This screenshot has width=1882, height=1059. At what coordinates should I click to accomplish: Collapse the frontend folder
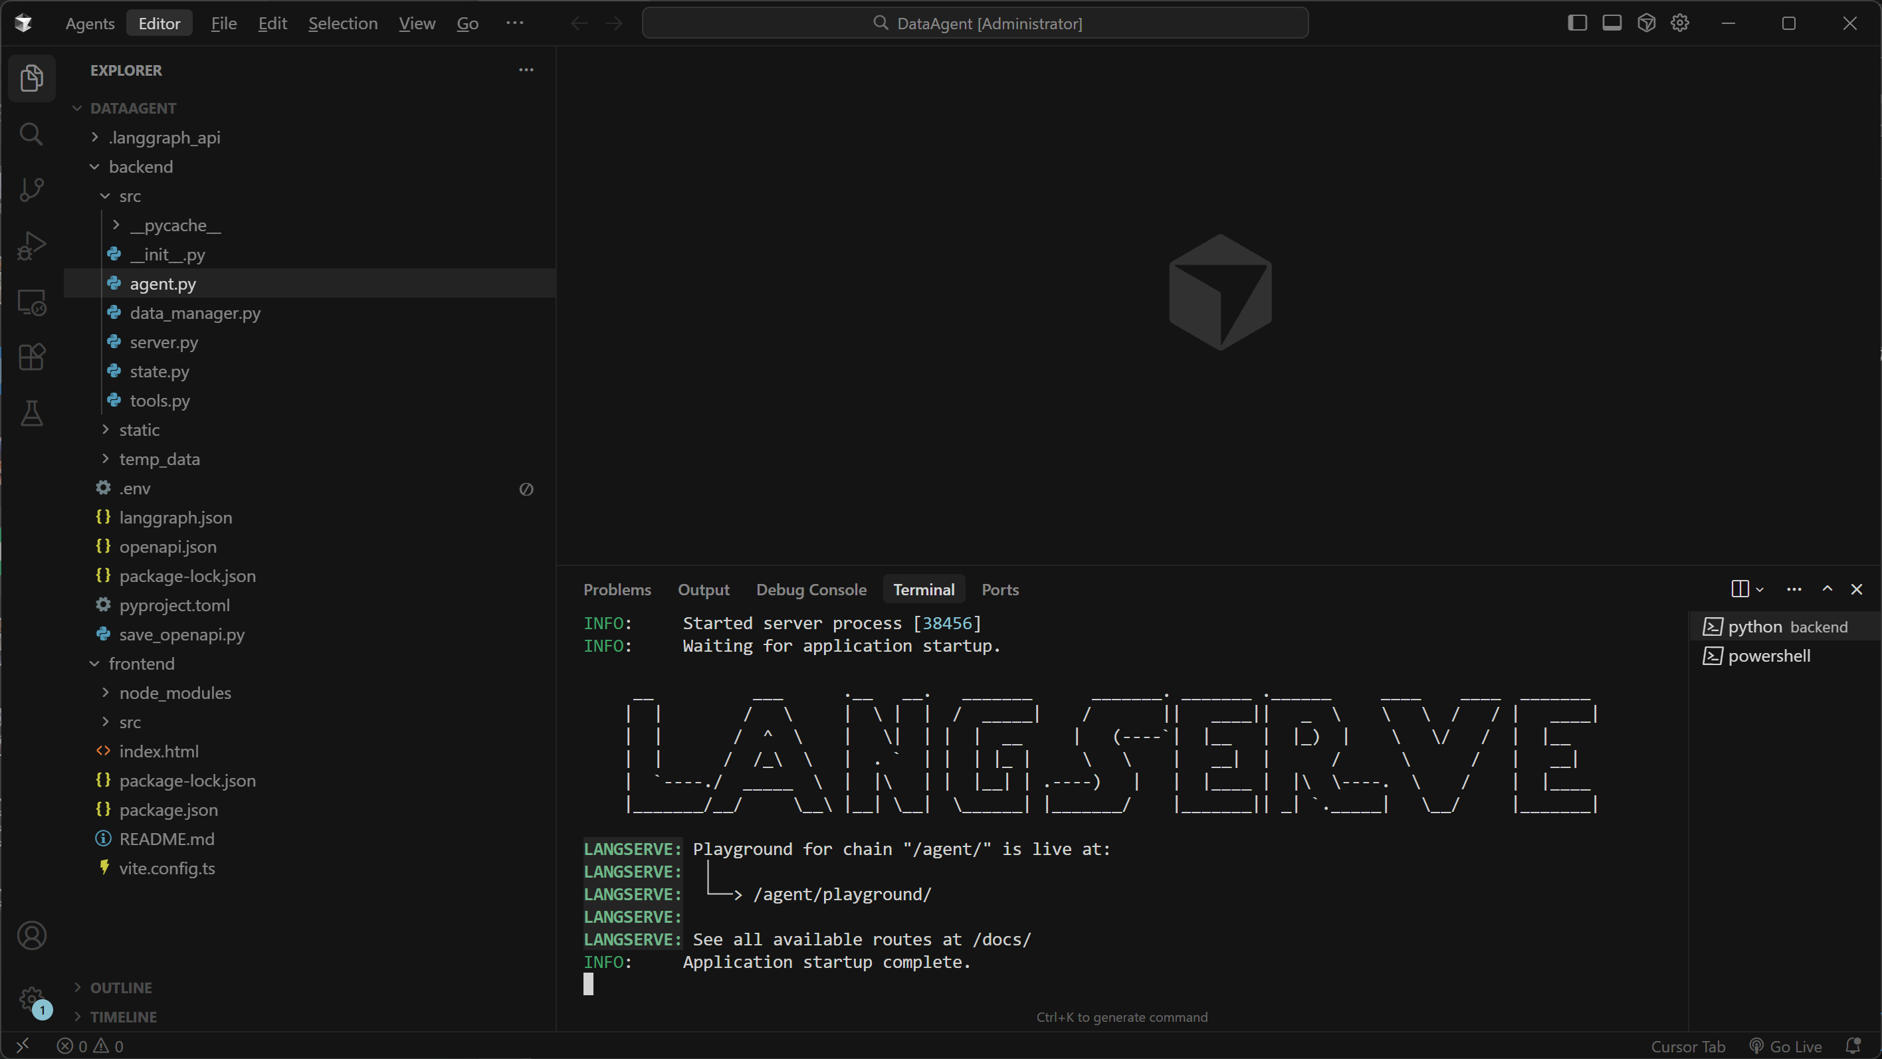pyautogui.click(x=310, y=663)
